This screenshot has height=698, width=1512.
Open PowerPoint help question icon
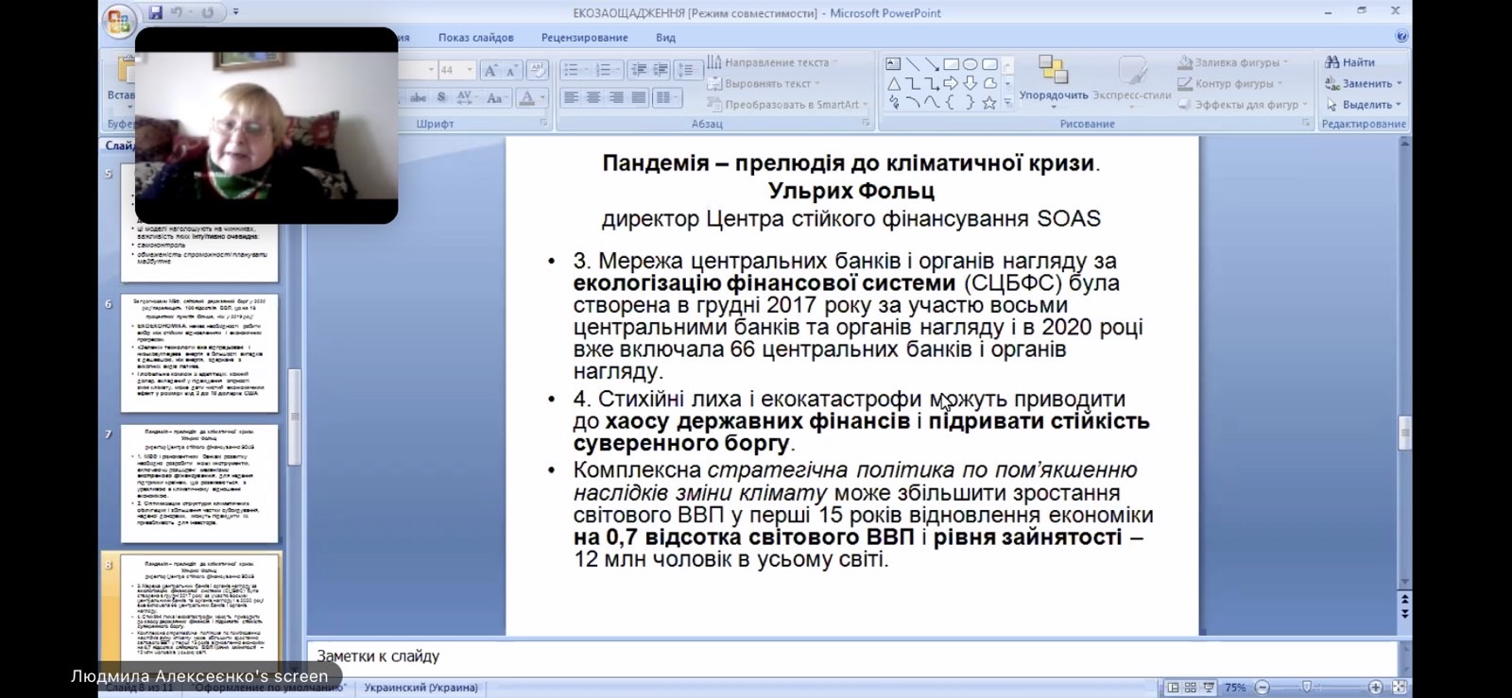click(1401, 37)
